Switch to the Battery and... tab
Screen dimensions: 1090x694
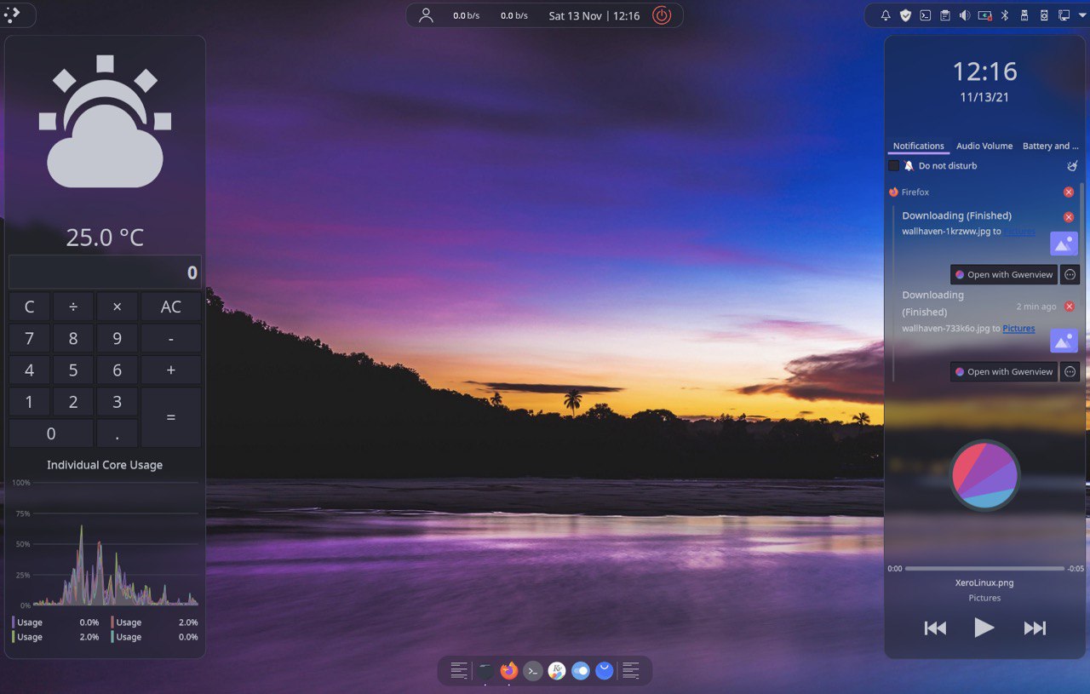1051,146
